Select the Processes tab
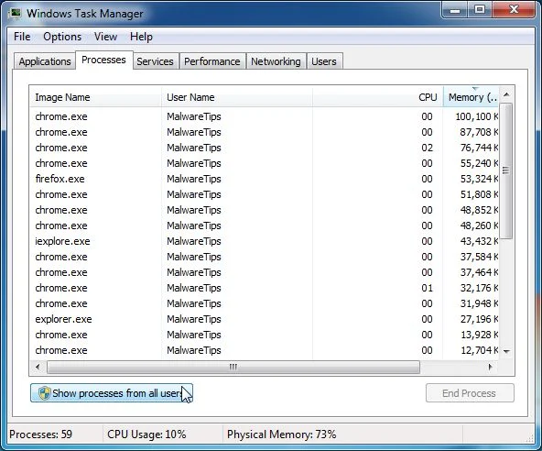This screenshot has width=542, height=451. coord(103,60)
